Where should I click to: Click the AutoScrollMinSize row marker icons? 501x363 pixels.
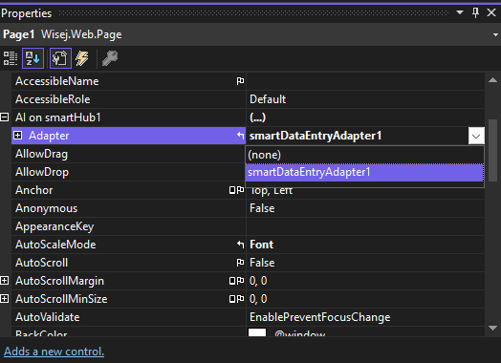[x=237, y=299]
